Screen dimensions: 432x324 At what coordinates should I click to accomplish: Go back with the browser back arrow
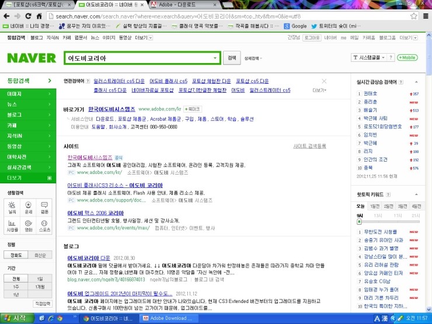6,16
